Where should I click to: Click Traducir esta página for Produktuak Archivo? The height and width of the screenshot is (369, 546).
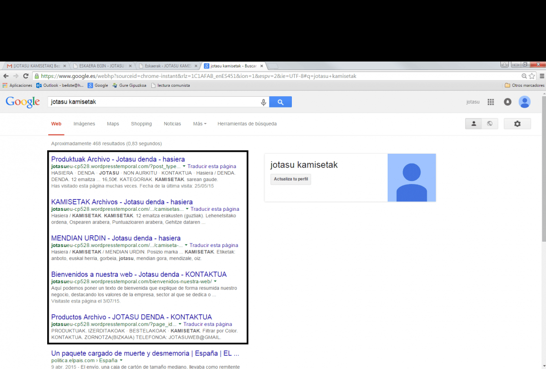click(212, 166)
